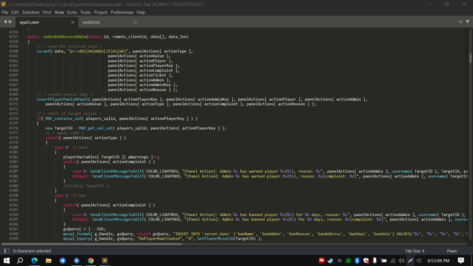Viewport: 473px width, 266px height.
Task: Change Tab Size: 4 setting in status bar
Action: pos(414,251)
